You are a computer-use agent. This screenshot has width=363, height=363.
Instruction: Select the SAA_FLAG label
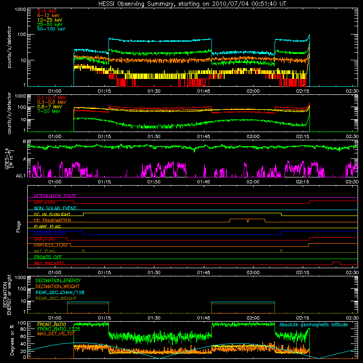pyautogui.click(x=44, y=239)
